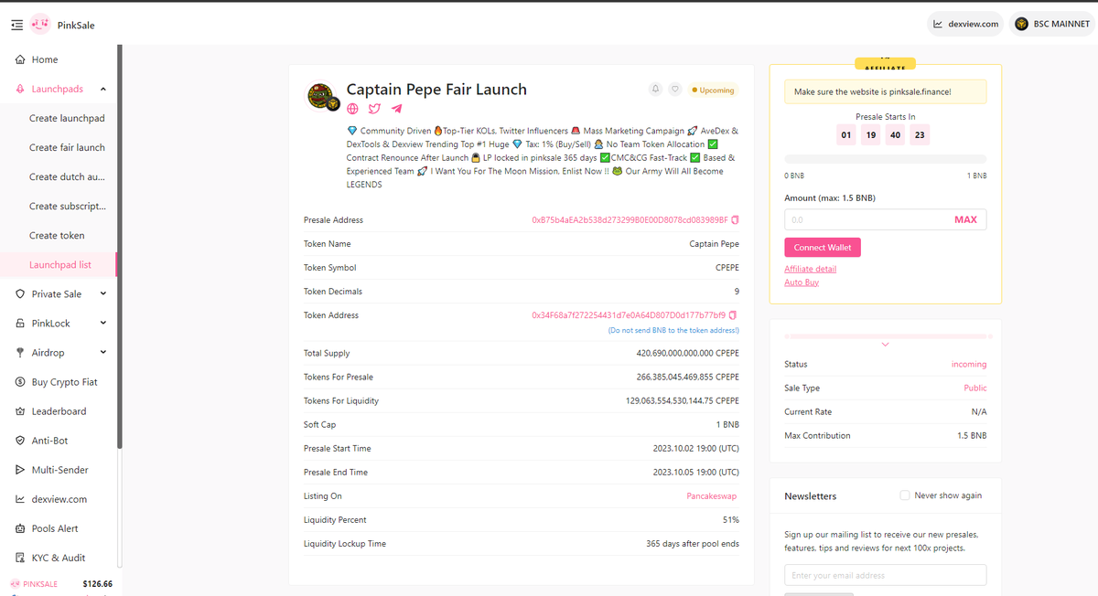Open the project Telegram icon
This screenshot has width=1098, height=596.
(396, 108)
